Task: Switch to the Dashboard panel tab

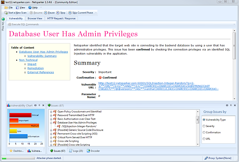Action: point(16,151)
